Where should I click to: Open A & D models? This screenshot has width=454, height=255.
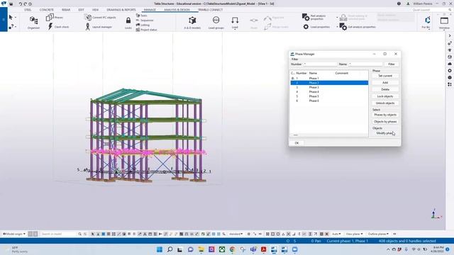(192, 23)
